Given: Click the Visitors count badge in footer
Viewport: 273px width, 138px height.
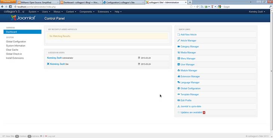Looking at the screenshot, I should [17, 136].
